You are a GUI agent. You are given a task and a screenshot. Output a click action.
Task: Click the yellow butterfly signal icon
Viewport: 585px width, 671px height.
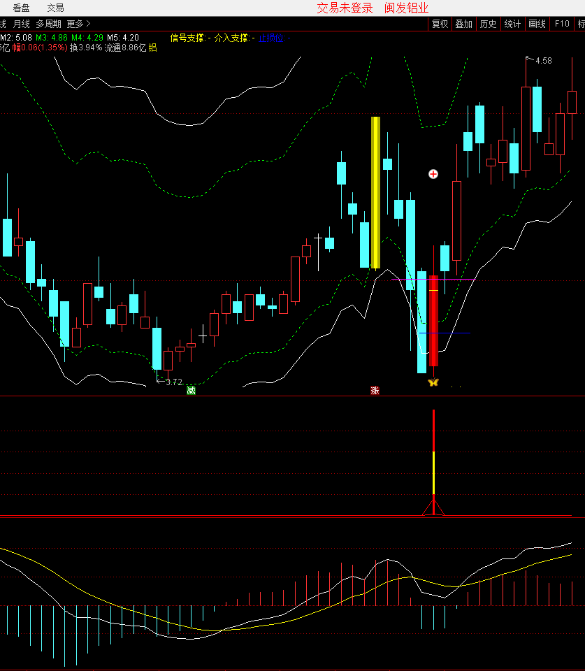433,382
